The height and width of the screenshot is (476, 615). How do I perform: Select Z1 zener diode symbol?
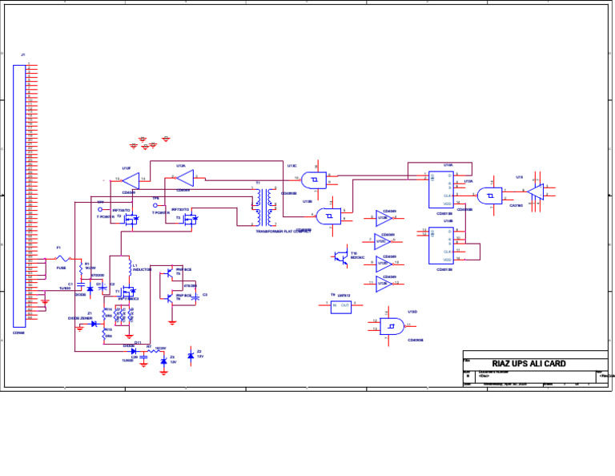[x=94, y=324]
